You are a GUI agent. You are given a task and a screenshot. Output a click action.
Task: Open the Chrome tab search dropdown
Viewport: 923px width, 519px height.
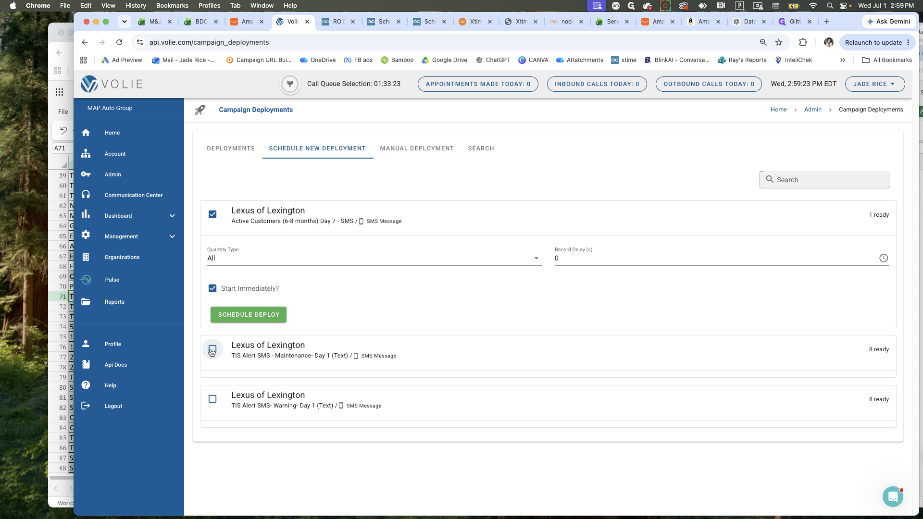coord(125,22)
